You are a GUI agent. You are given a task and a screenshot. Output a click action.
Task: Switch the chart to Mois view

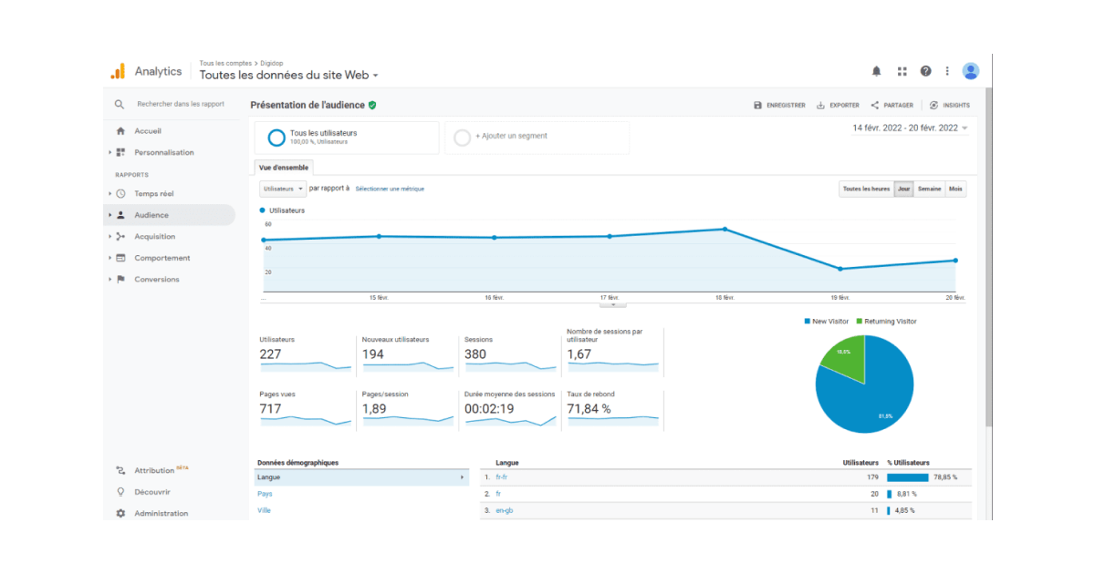(x=955, y=190)
